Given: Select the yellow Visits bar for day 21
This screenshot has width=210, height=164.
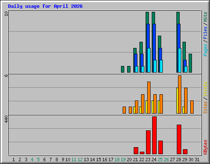Looking at the screenshot, I should pyautogui.click(x=134, y=110).
